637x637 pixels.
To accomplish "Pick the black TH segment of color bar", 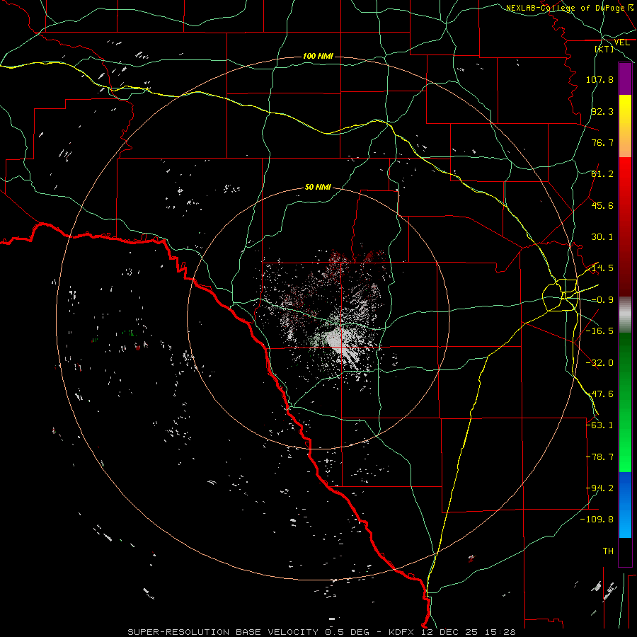I will [625, 551].
